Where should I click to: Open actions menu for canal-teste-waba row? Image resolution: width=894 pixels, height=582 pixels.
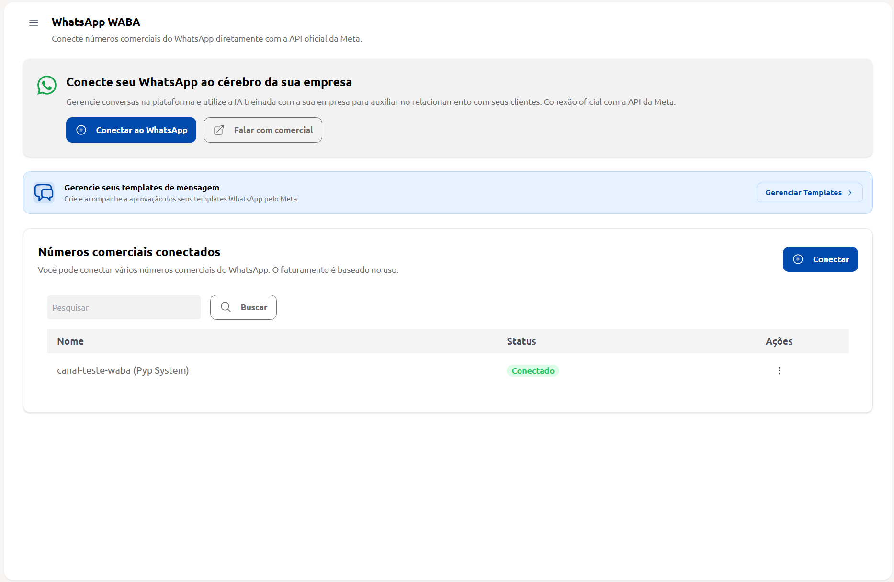779,371
